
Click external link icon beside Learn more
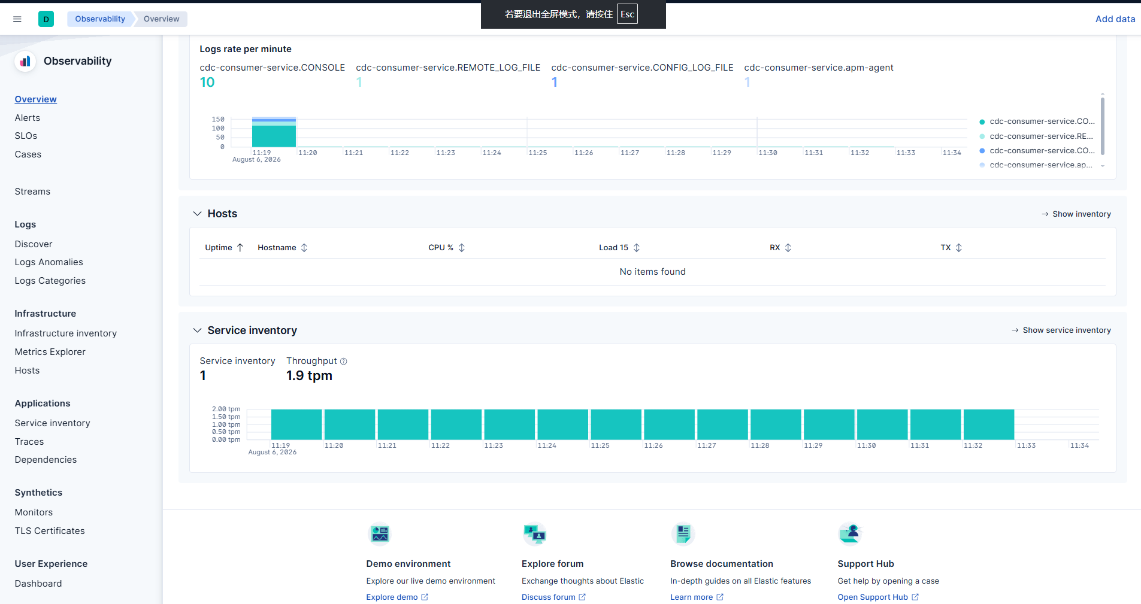click(x=720, y=597)
